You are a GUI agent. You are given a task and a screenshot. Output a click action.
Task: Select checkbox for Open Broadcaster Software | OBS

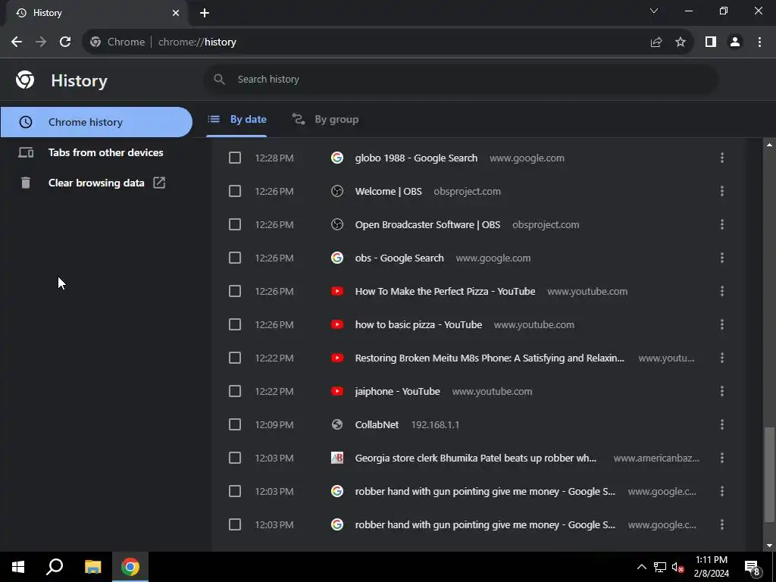click(x=235, y=224)
